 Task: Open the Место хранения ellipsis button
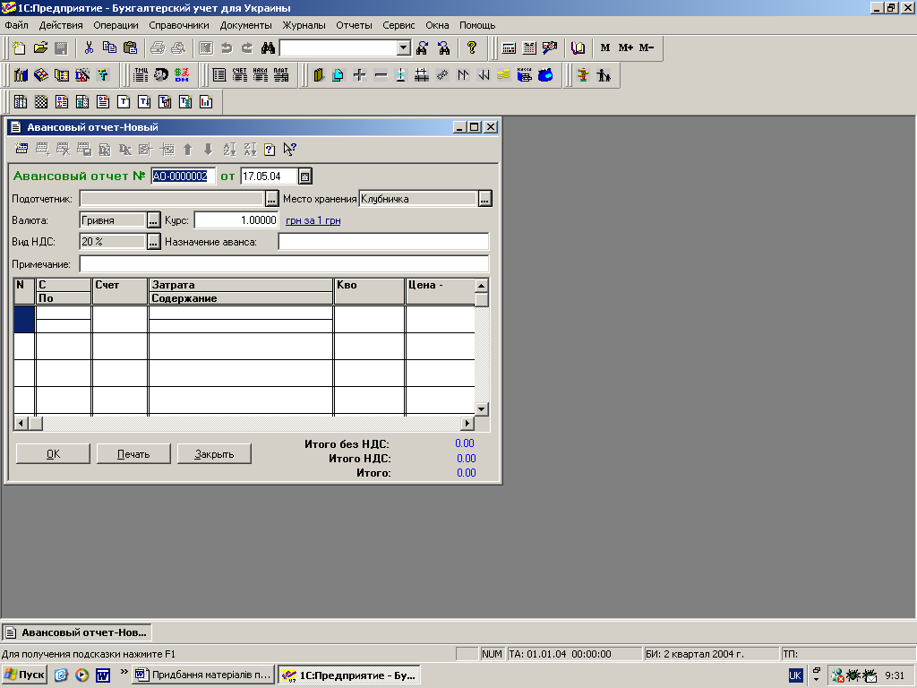coord(484,199)
